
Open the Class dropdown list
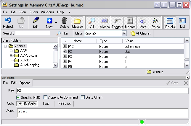[x=124, y=33]
